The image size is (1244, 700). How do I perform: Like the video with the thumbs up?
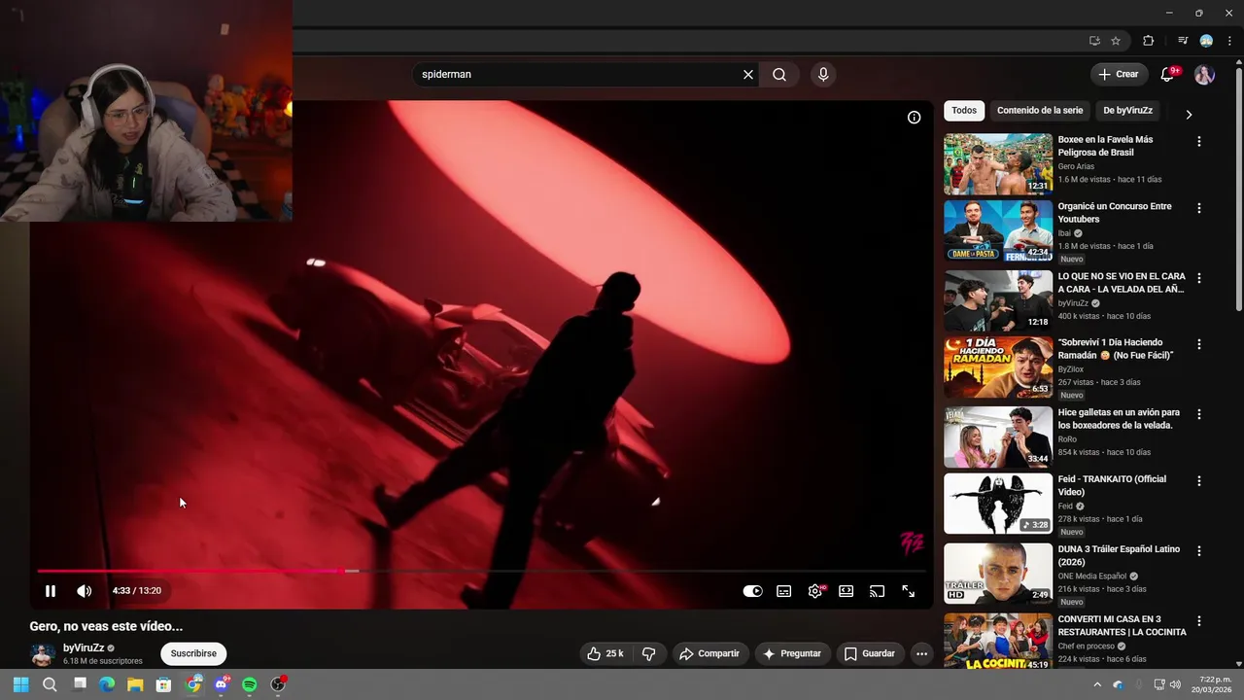point(605,653)
